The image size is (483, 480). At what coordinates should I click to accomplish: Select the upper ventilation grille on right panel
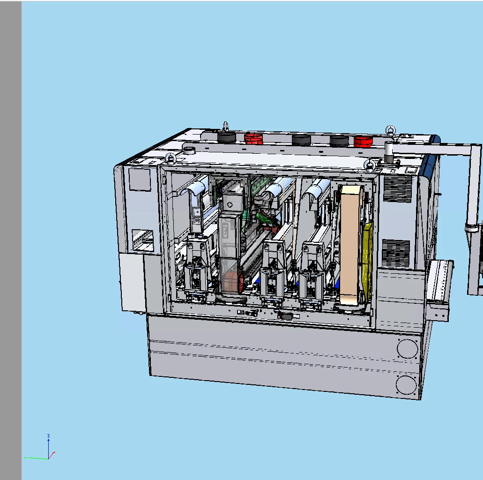pyautogui.click(x=397, y=189)
